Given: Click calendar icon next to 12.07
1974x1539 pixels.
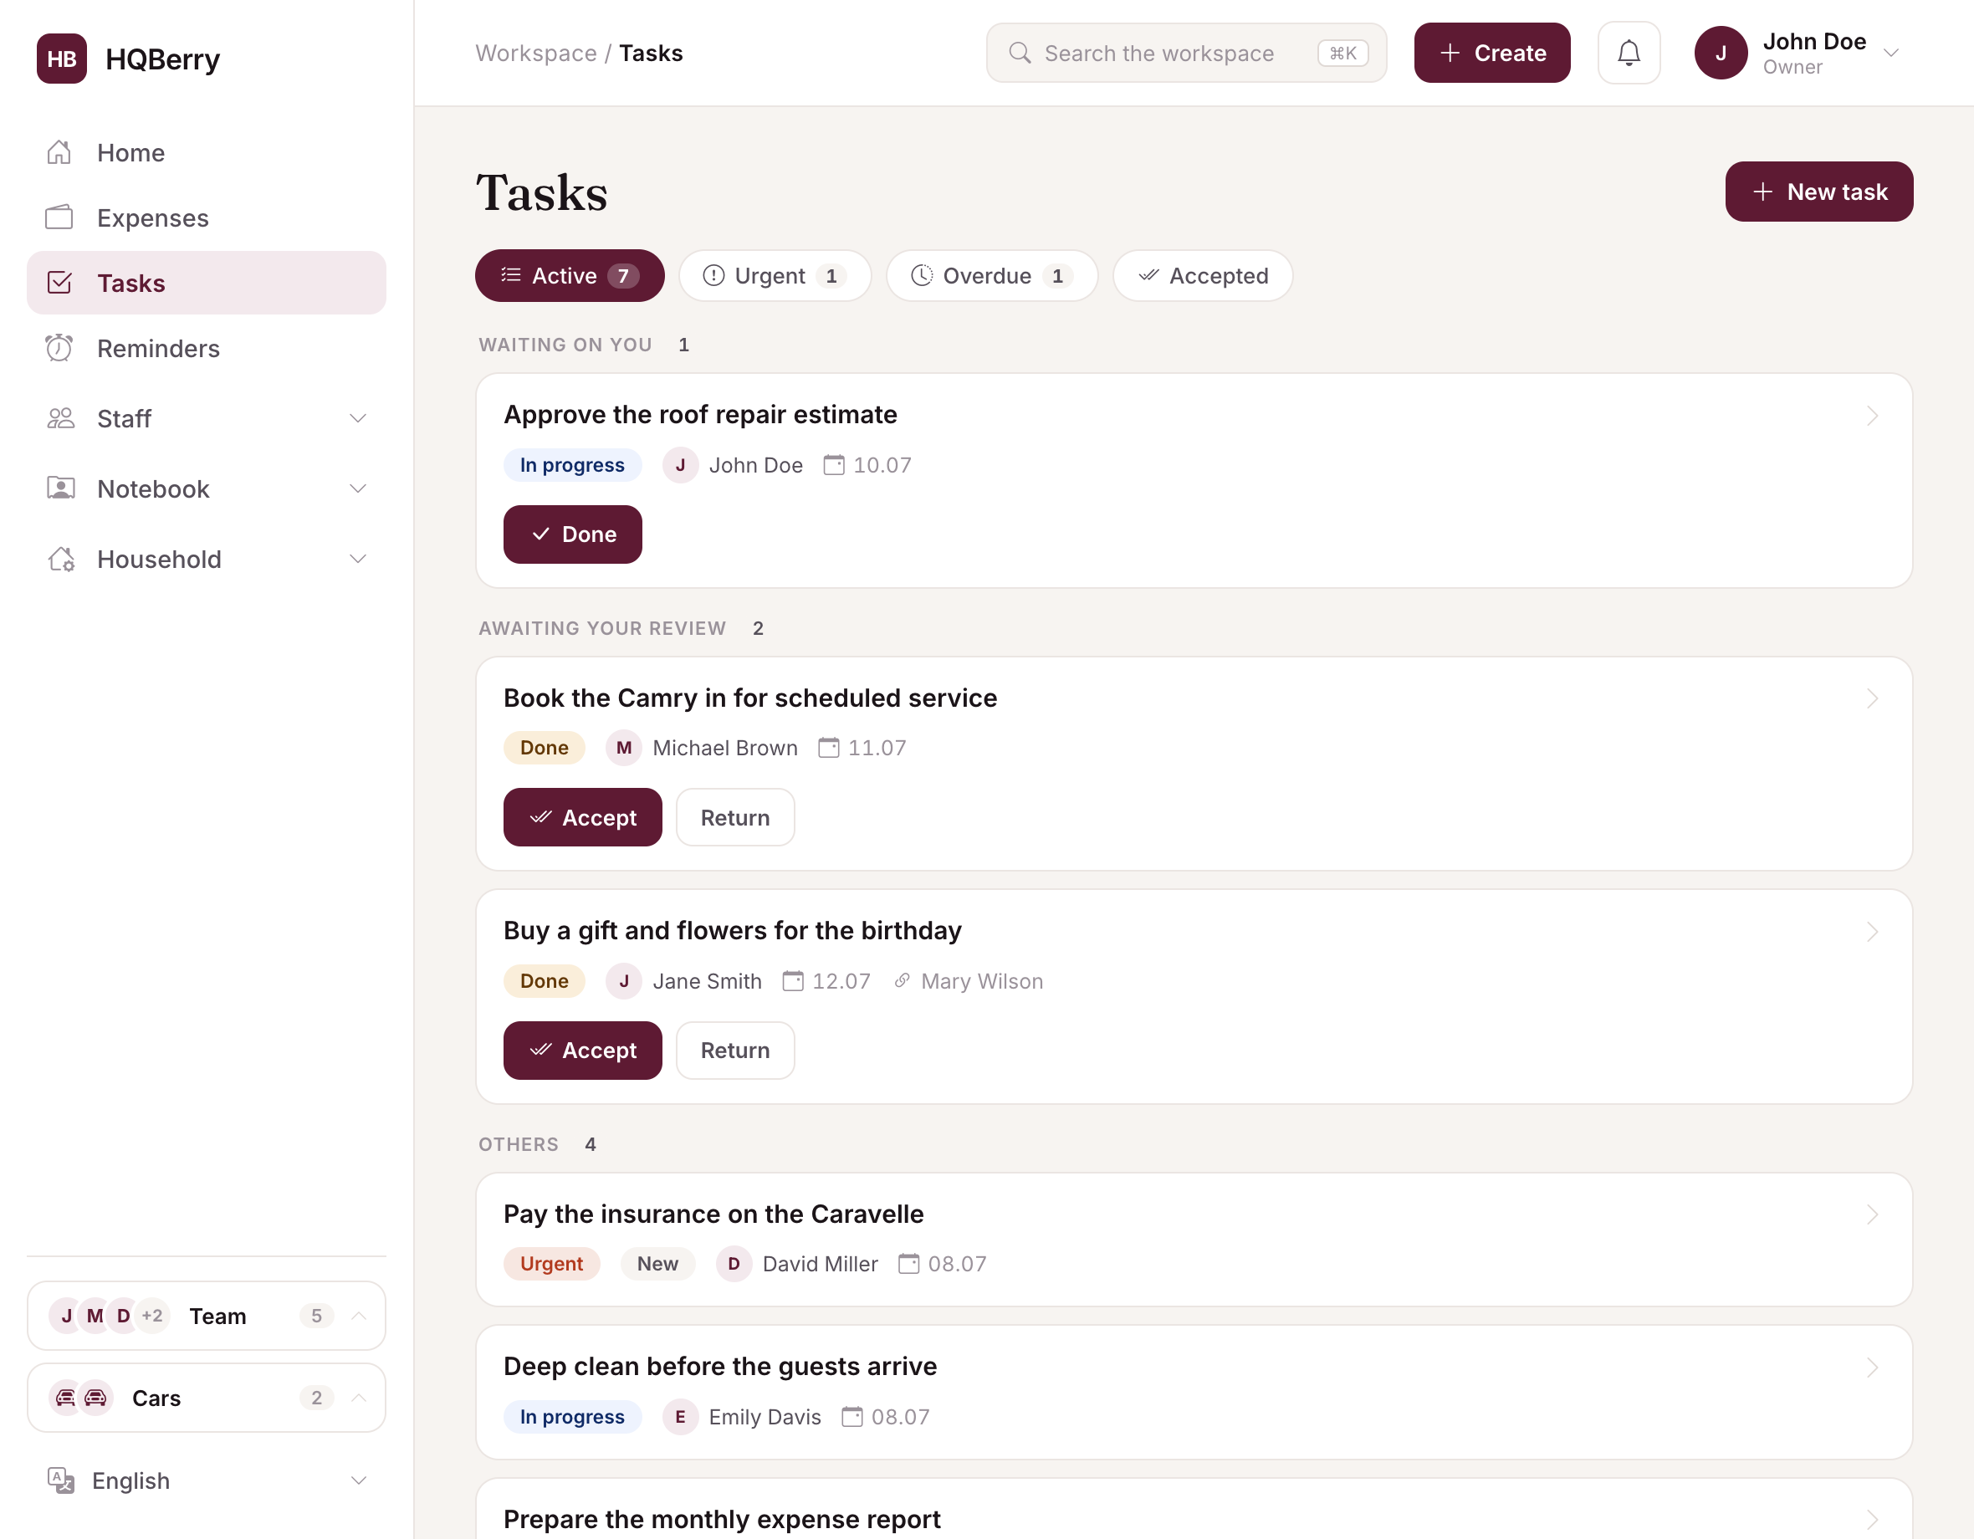Looking at the screenshot, I should click(793, 981).
